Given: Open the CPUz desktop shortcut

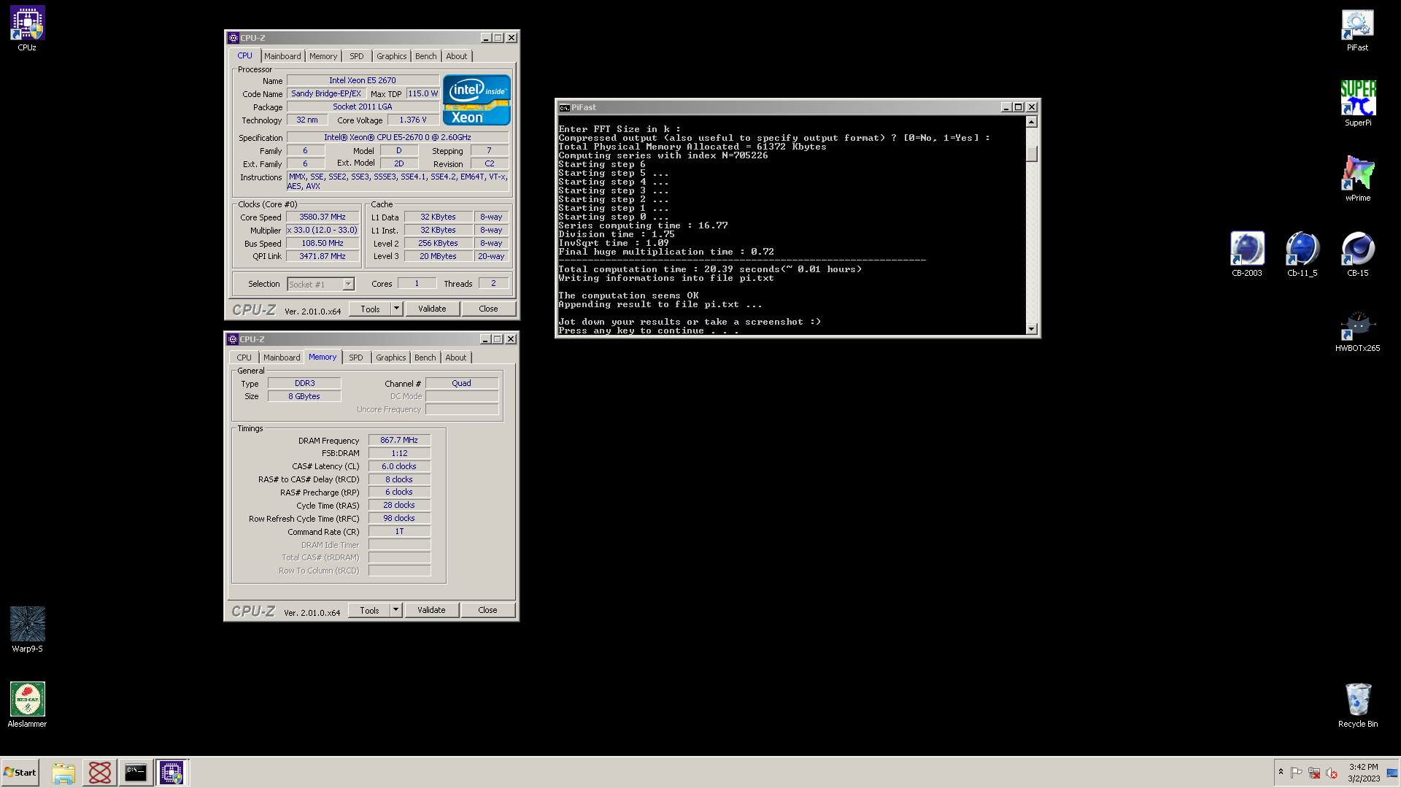Looking at the screenshot, I should click(x=27, y=28).
